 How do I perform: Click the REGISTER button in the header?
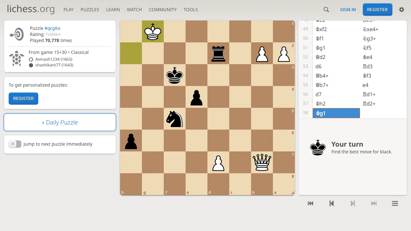(x=378, y=10)
